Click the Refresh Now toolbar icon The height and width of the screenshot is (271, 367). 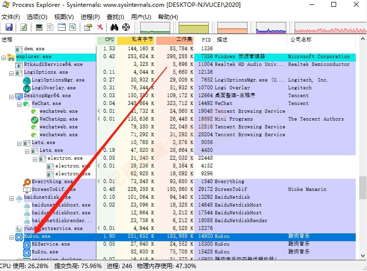(x=23, y=27)
